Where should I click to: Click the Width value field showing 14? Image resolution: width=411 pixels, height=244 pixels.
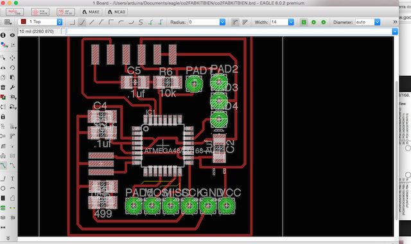(x=279, y=22)
